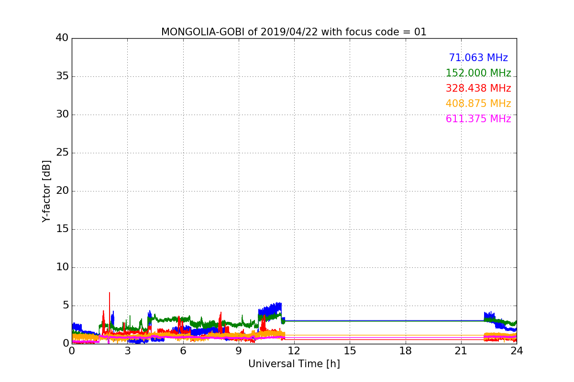Viewport: 574px width, 382px height.
Task: Click x-axis tick label 21
Action: coord(461,350)
